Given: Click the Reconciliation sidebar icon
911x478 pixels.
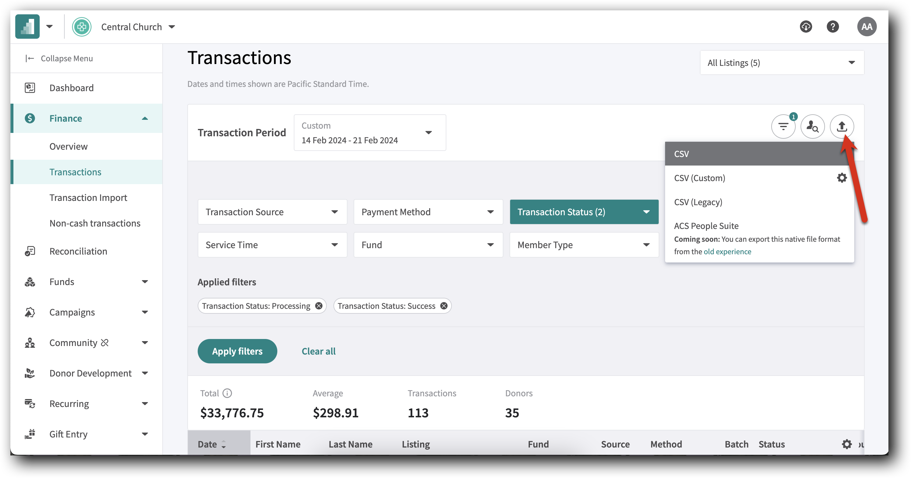Looking at the screenshot, I should 30,251.
